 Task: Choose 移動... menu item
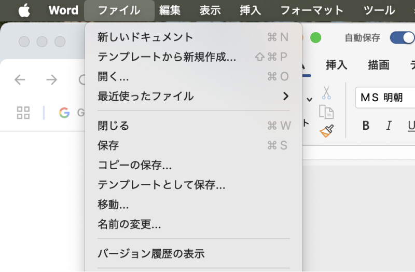point(193,205)
